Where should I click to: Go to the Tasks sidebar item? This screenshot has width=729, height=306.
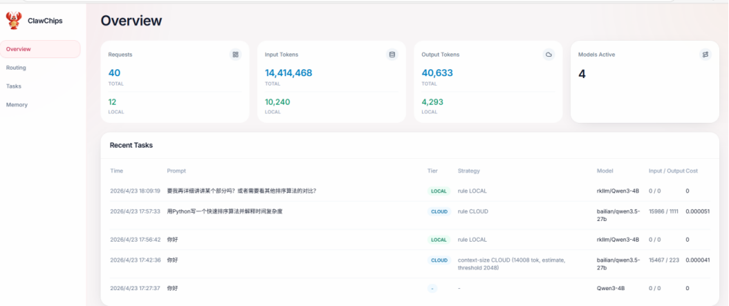pos(40,86)
